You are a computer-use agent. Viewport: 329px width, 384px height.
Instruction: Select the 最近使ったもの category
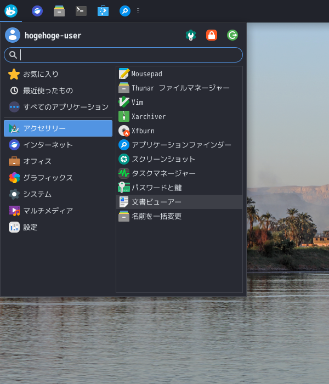[58, 91]
